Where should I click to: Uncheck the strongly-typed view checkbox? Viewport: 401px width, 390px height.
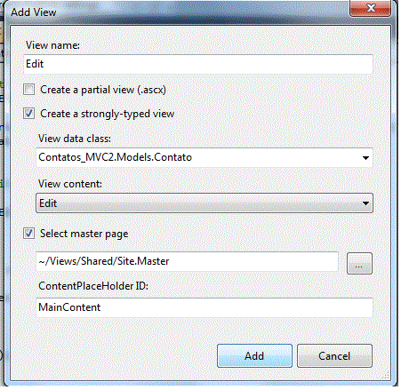point(28,114)
